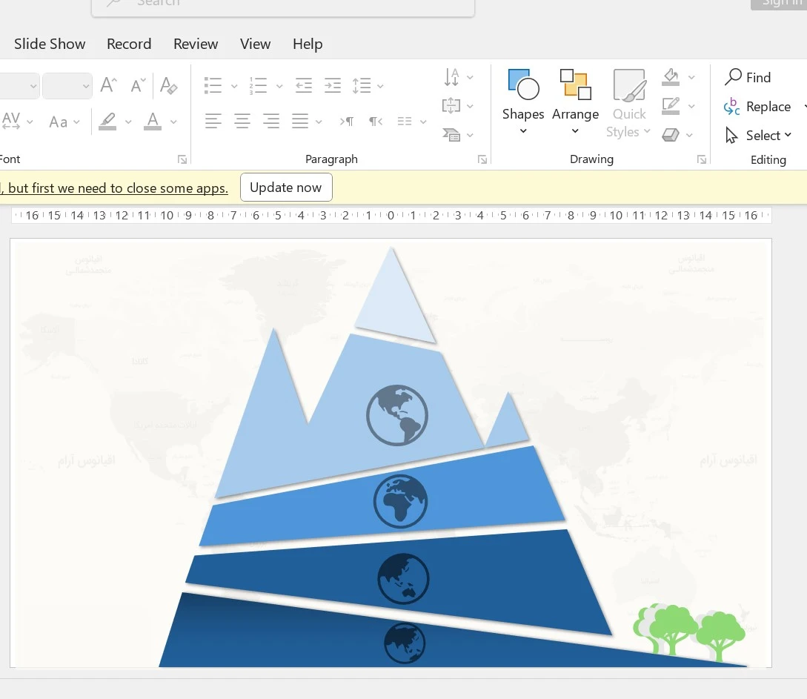Open the Paragraph dialog launcher
The height and width of the screenshot is (699, 807).
[482, 159]
